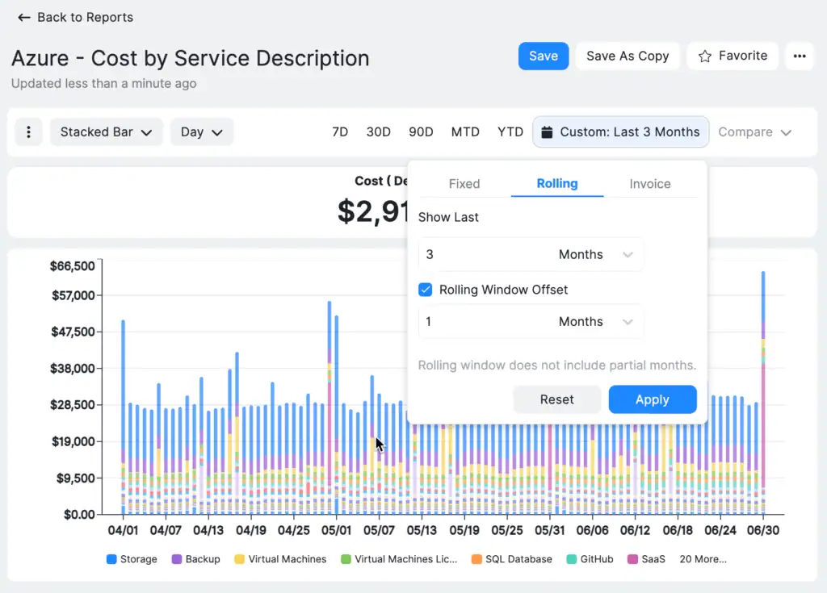Click the SQL Database legend orange swatch
827x593 pixels.
(476, 559)
